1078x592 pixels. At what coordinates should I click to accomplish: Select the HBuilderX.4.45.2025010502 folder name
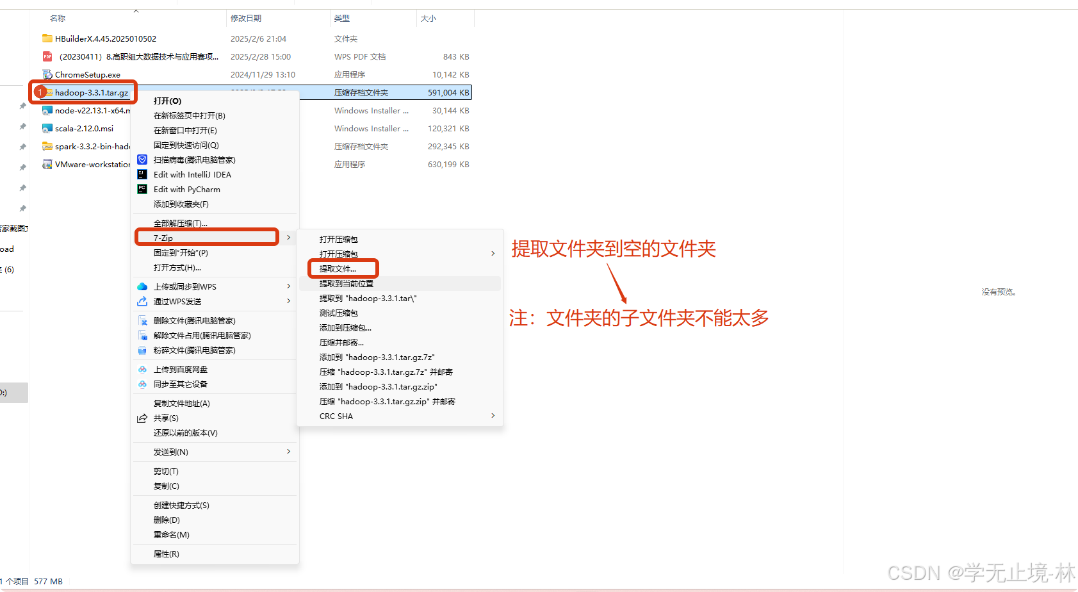pos(106,38)
